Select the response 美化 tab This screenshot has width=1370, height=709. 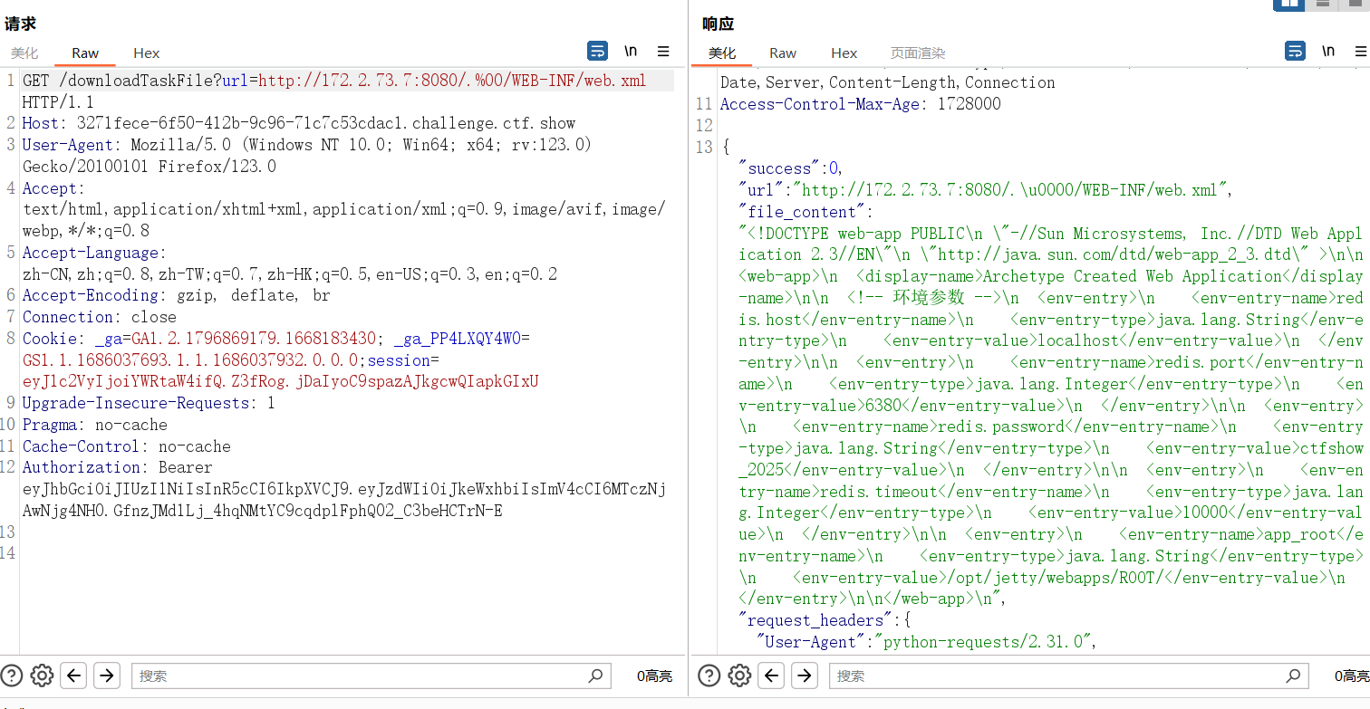pos(722,53)
